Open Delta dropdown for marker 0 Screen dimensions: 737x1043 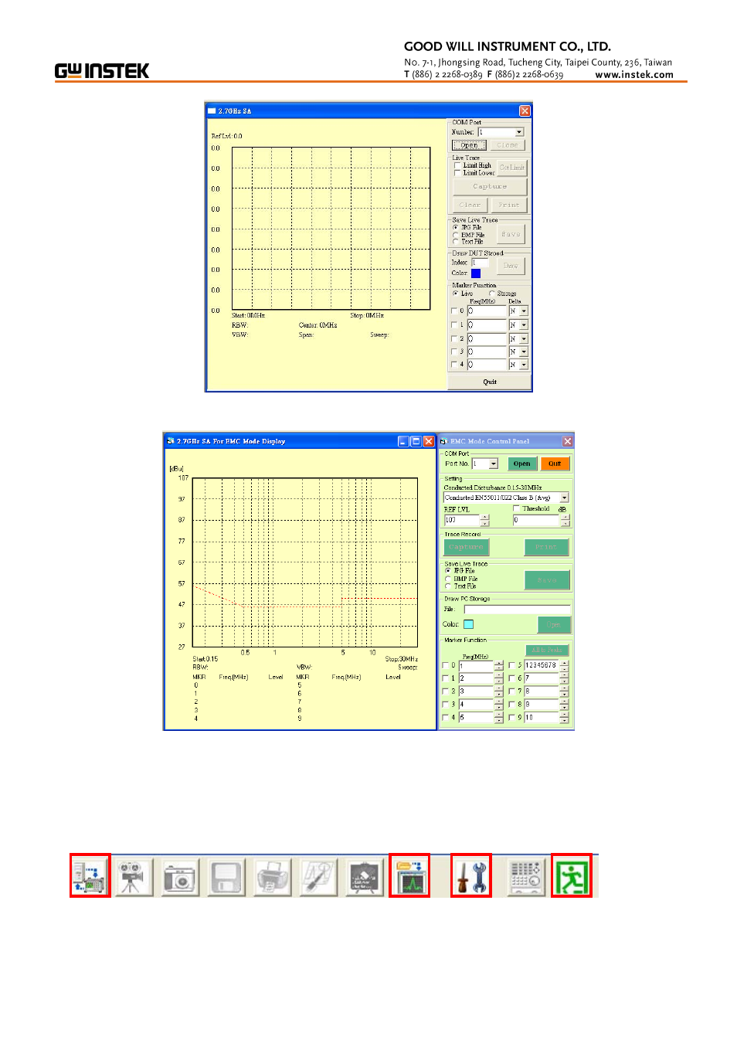524,311
